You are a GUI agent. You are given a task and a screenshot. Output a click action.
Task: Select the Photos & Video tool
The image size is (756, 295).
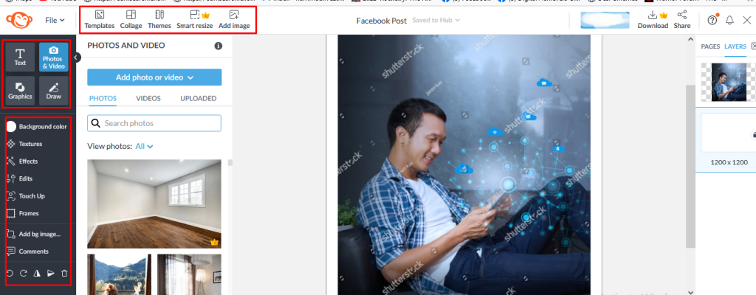tap(53, 57)
